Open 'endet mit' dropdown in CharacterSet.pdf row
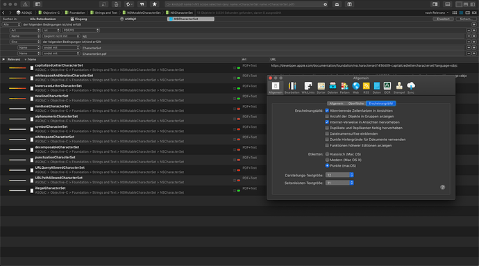This screenshot has width=479, height=266. click(61, 53)
